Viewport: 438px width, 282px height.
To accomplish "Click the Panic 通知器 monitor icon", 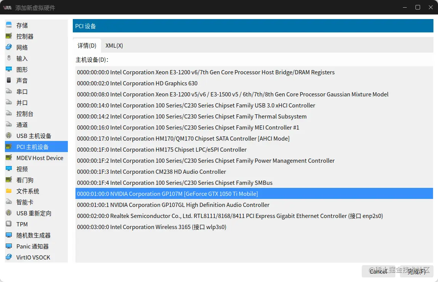I will 9,246.
